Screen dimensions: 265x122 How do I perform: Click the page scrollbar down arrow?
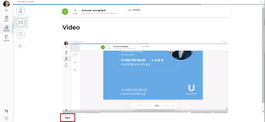pyautogui.click(x=263, y=111)
